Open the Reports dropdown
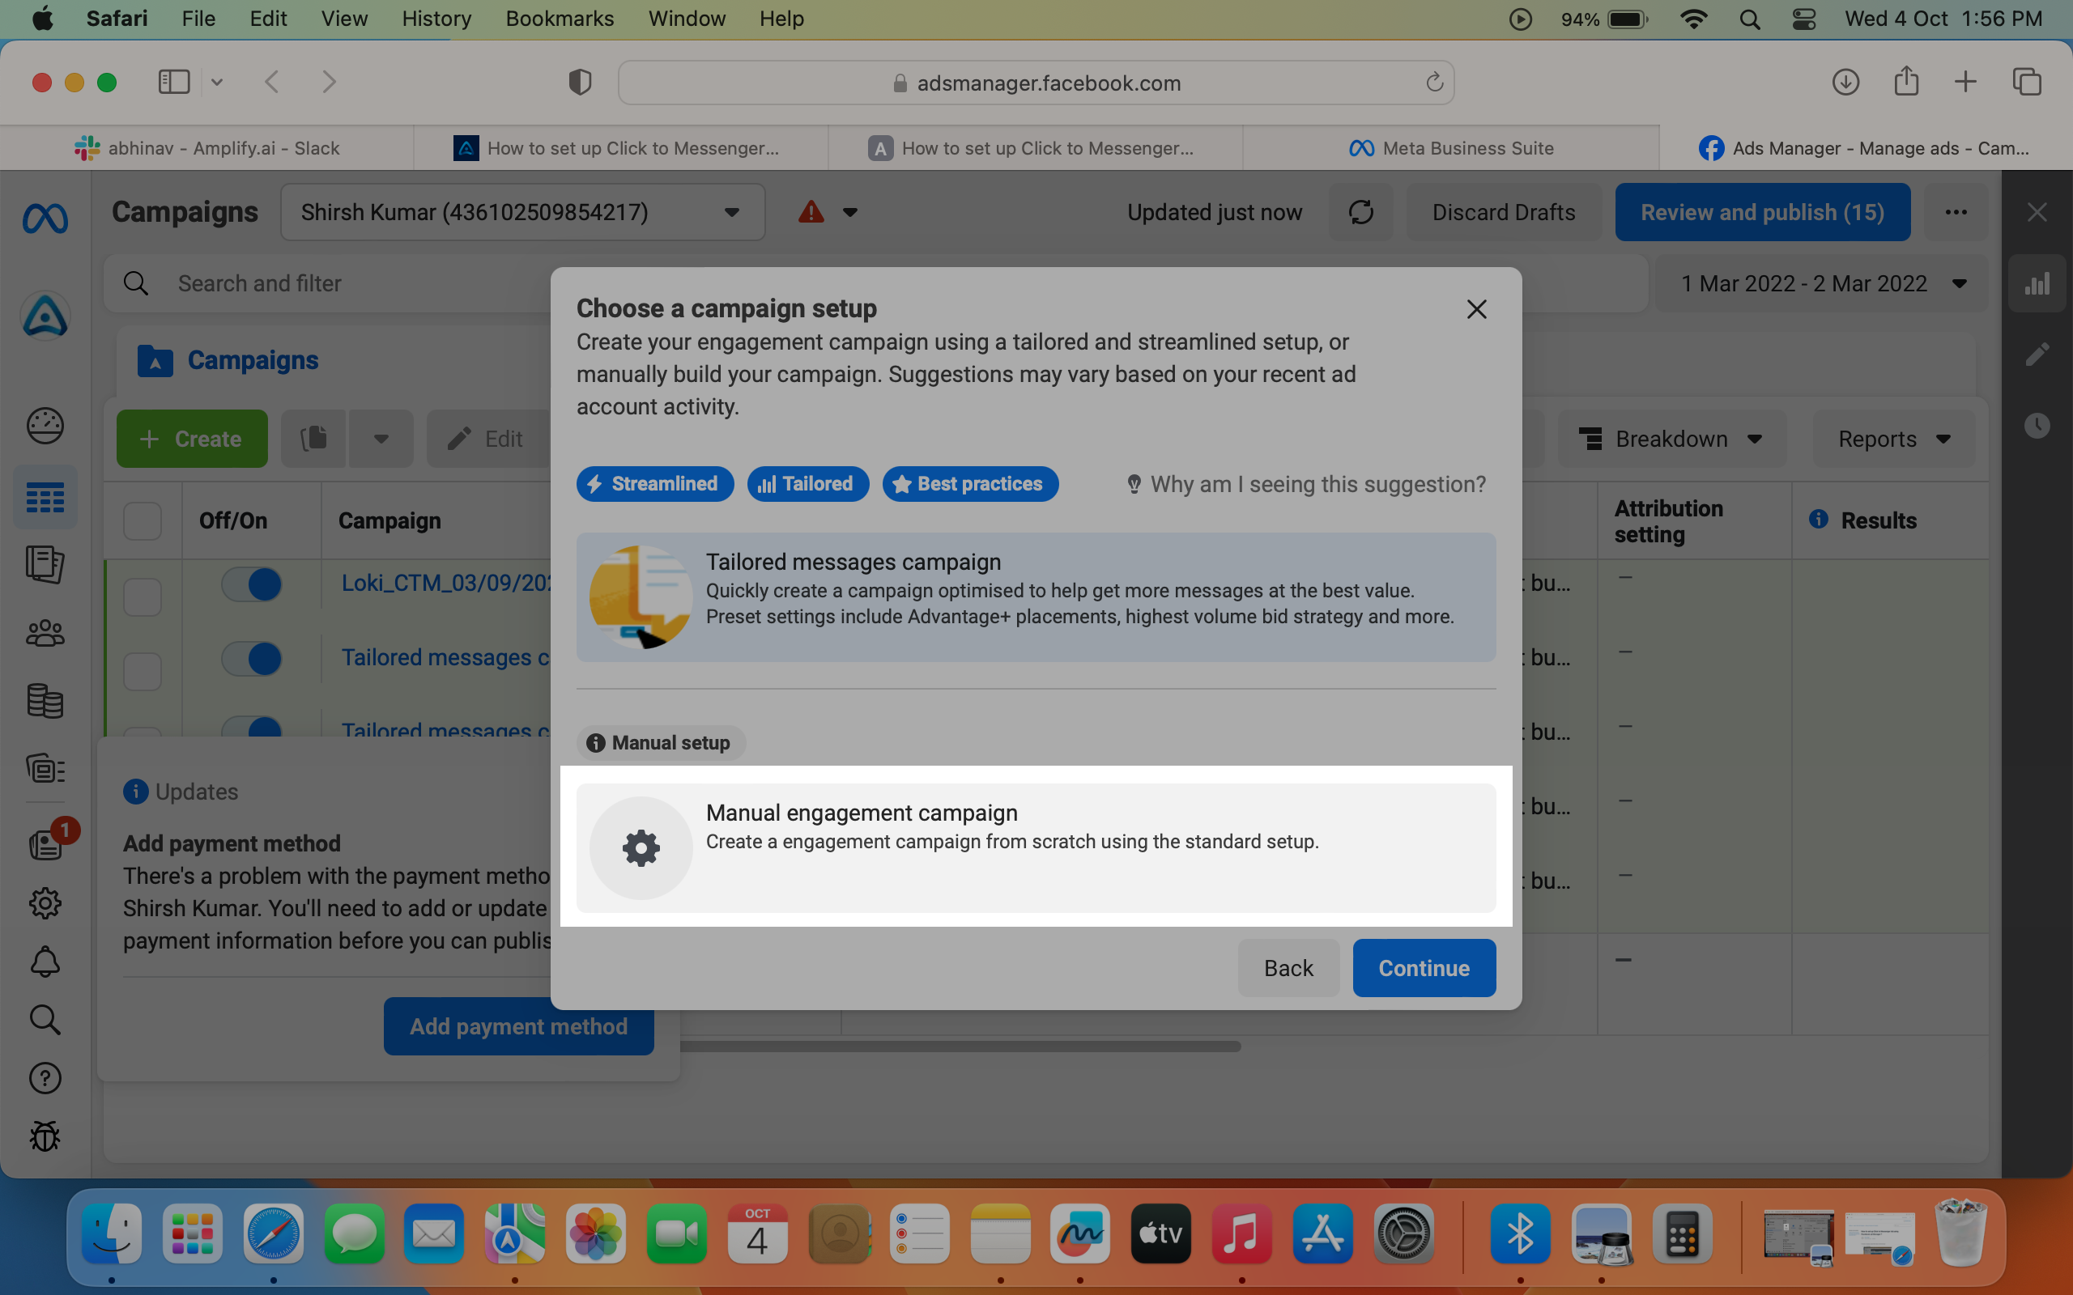The width and height of the screenshot is (2073, 1295). coord(1894,439)
